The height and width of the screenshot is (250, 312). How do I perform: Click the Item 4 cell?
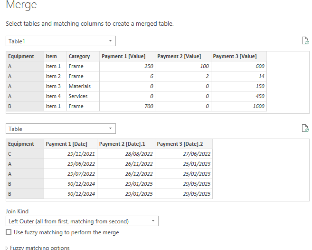[x=55, y=96]
